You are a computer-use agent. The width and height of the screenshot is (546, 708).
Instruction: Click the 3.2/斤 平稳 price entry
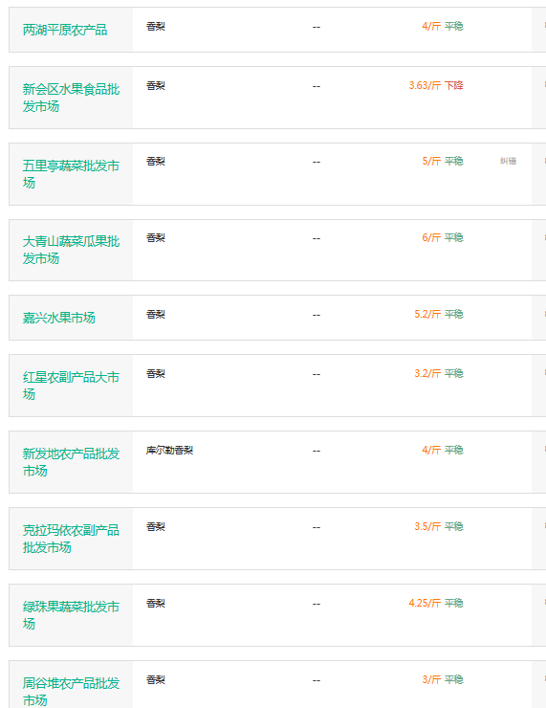439,373
